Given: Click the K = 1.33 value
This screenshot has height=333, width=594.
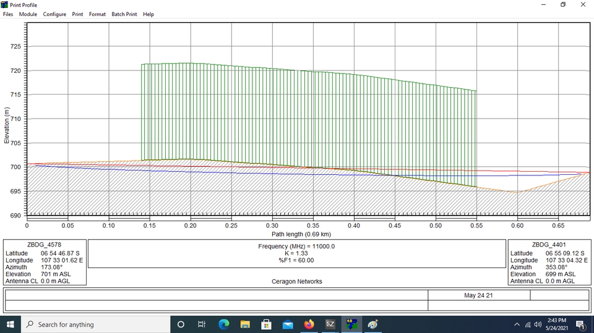Looking at the screenshot, I should pos(296,253).
